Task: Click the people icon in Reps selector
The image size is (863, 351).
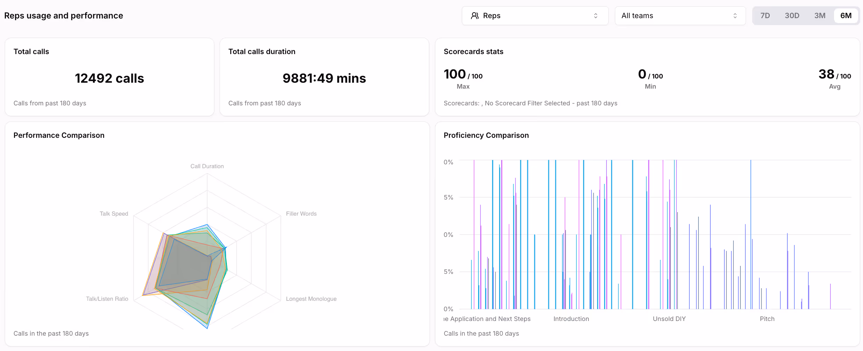Action: [x=474, y=16]
